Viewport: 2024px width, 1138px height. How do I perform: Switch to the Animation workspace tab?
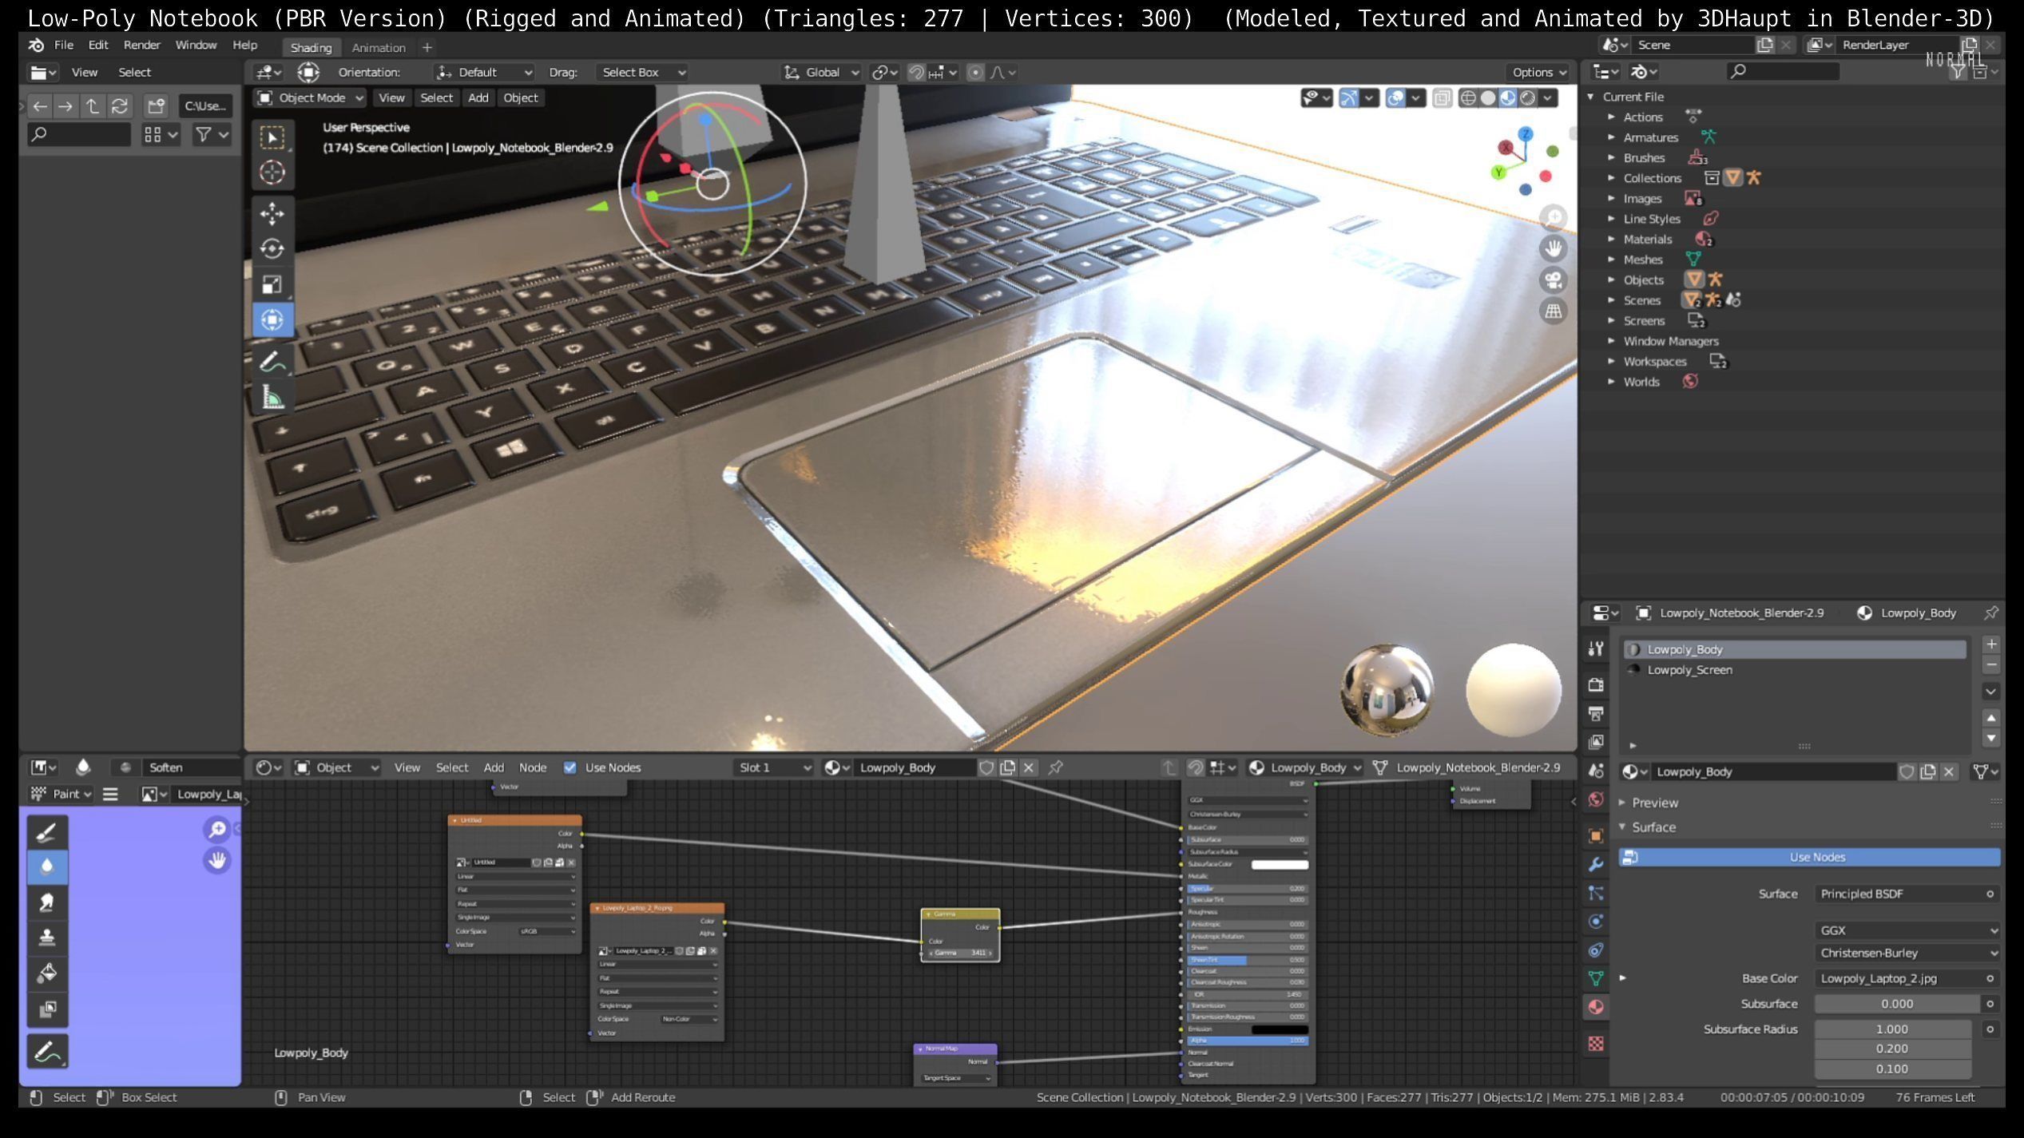coord(379,48)
